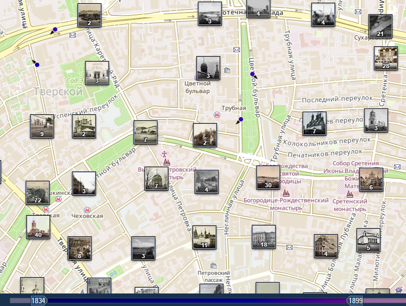
Task: Click the Тверской district label
Action: (x=58, y=91)
